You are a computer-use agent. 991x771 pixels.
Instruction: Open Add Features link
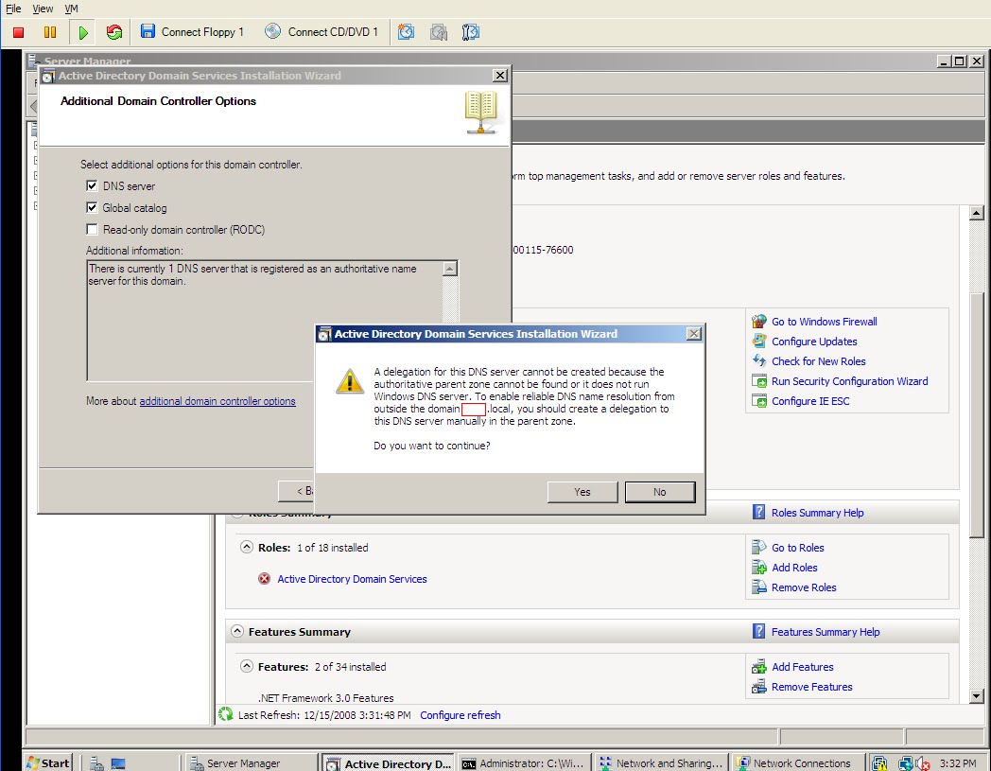[x=803, y=667]
